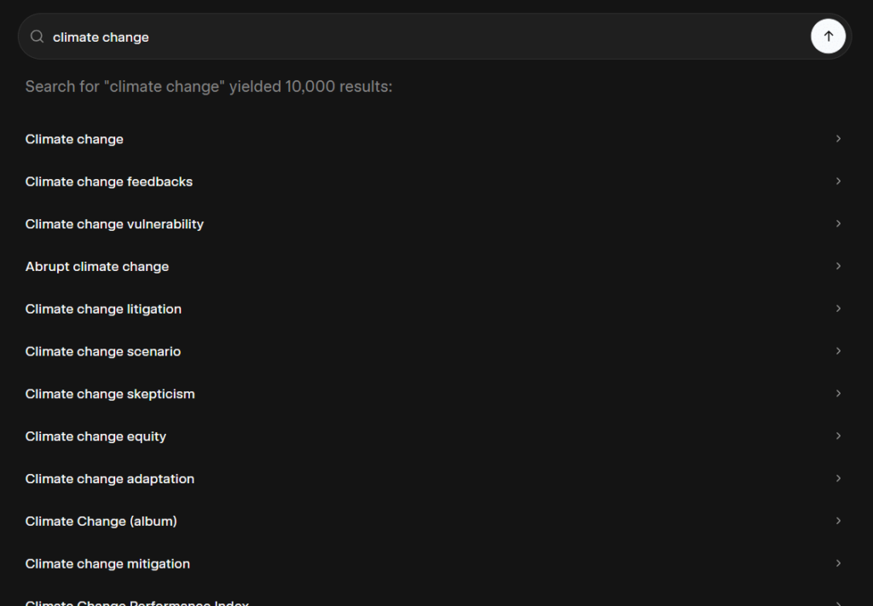
Task: Click the search field containing "climate change"
Action: click(x=426, y=37)
